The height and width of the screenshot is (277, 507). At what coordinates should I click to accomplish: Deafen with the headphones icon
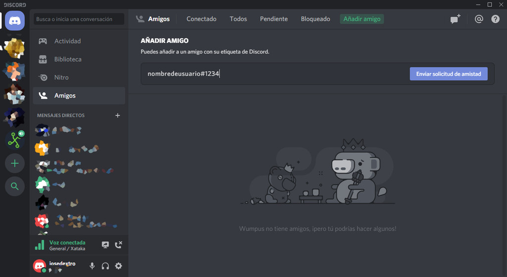(x=105, y=266)
